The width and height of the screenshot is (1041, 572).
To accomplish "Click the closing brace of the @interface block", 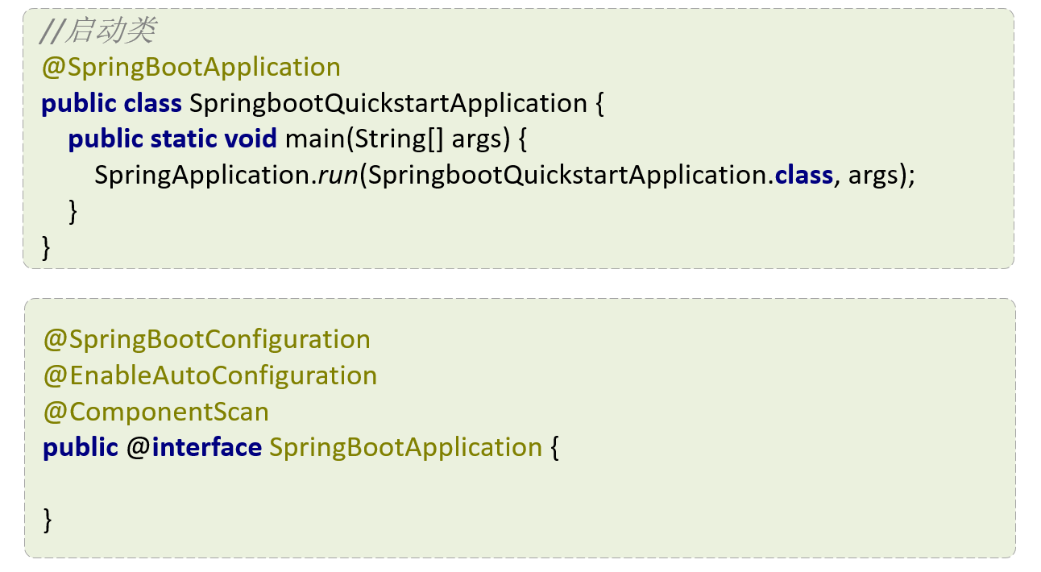I will coord(48,519).
